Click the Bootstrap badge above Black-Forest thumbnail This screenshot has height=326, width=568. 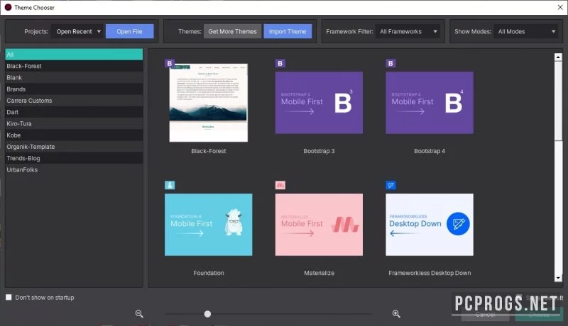(170, 63)
